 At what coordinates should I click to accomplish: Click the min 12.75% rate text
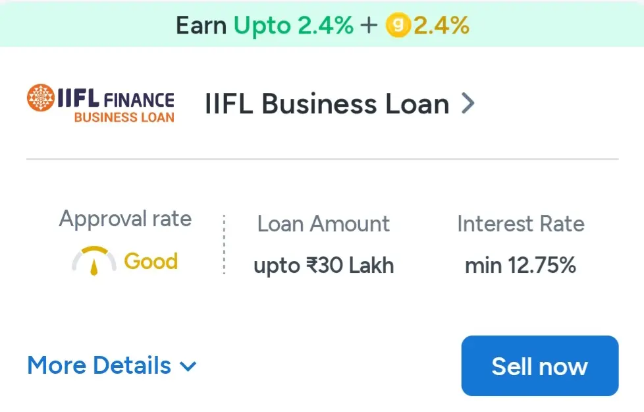(521, 265)
